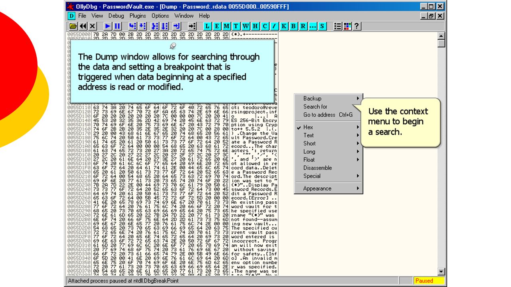Open the Plugins menu
511x287 pixels.
click(x=138, y=16)
